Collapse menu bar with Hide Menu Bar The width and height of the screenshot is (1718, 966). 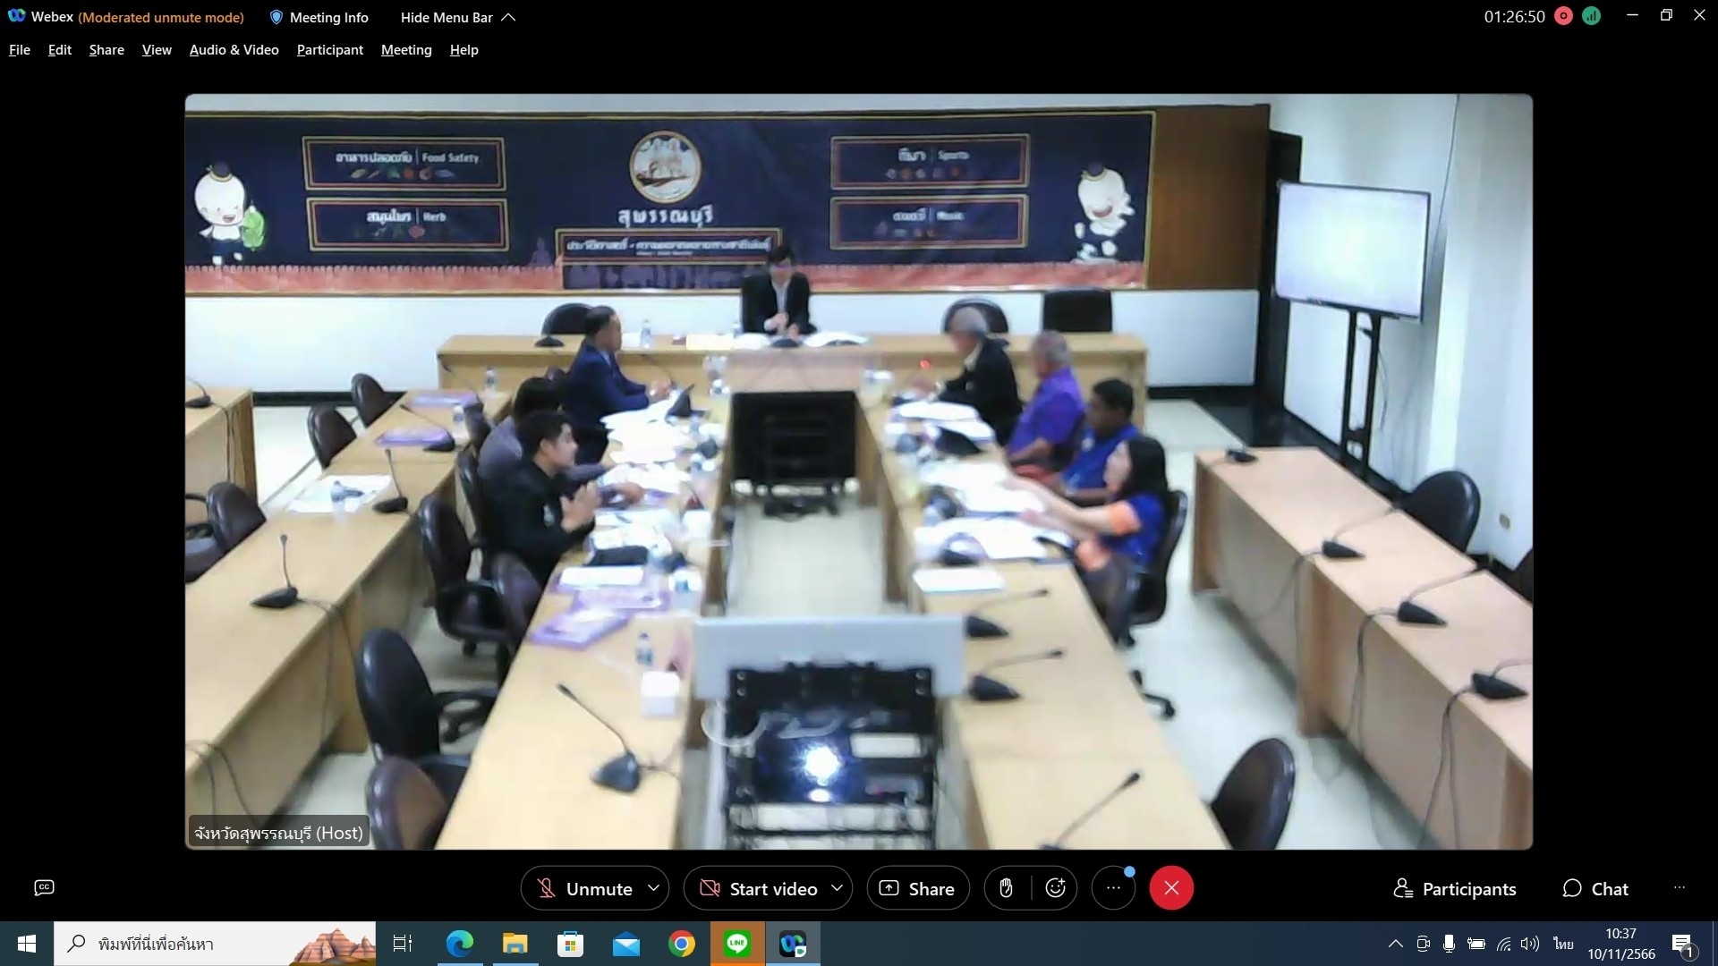point(458,17)
